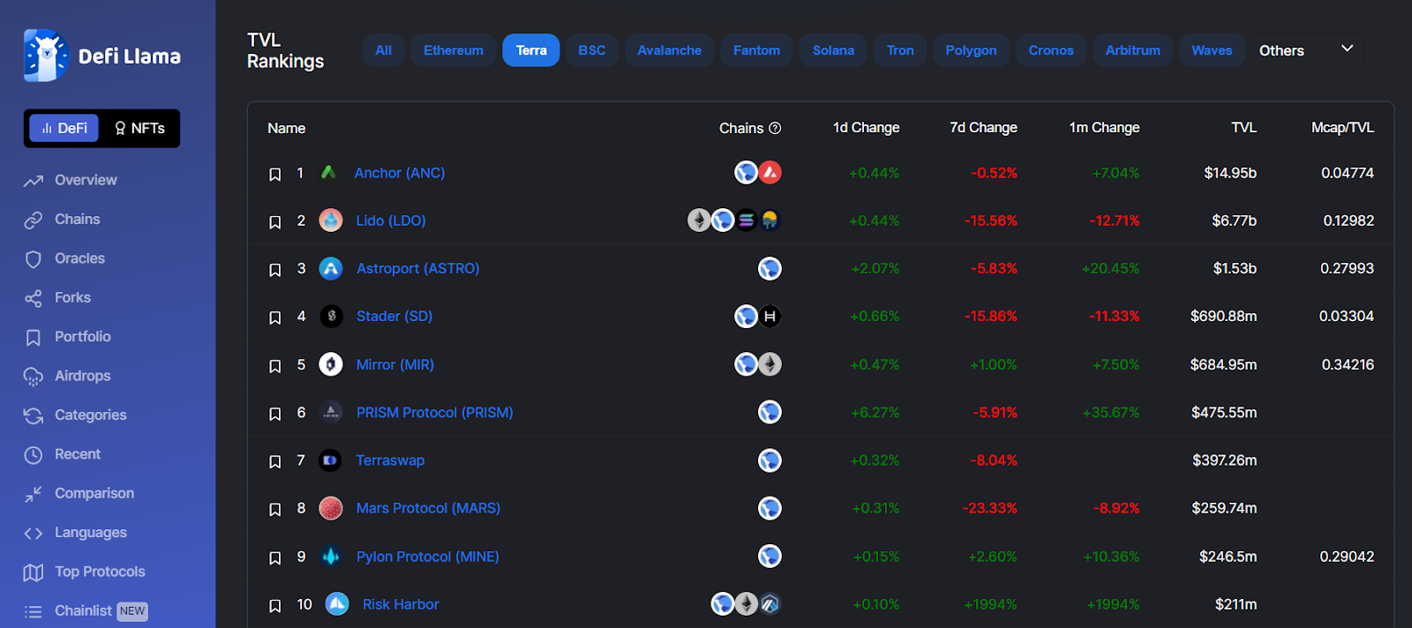Viewport: 1412px width, 628px height.
Task: Open the PRISM Protocol (PRISM) link
Action: tap(435, 413)
